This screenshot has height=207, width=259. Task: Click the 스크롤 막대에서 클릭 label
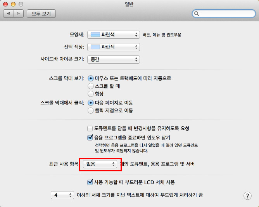(62, 103)
